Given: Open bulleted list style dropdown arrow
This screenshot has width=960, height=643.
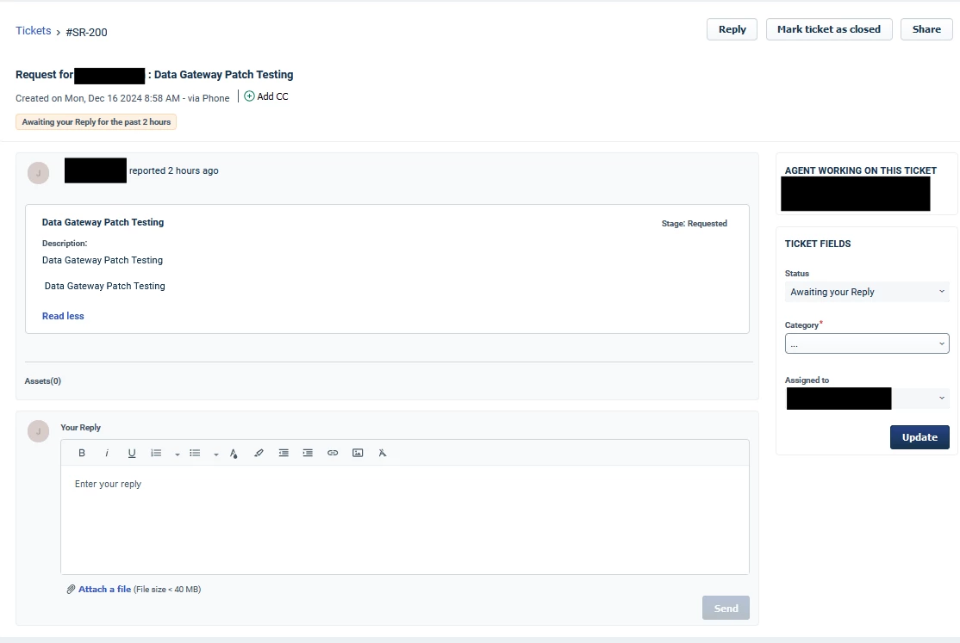Looking at the screenshot, I should (216, 454).
